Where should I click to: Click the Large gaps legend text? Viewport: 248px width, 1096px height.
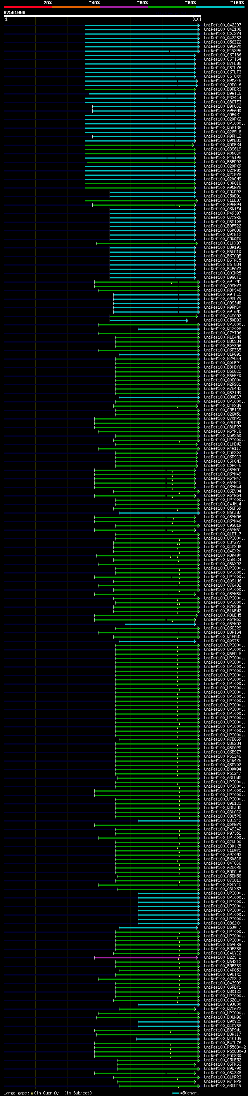point(17,1093)
